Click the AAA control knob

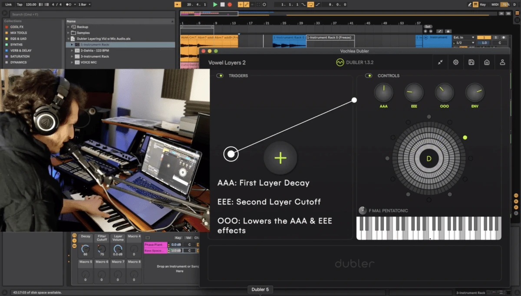coord(383,92)
